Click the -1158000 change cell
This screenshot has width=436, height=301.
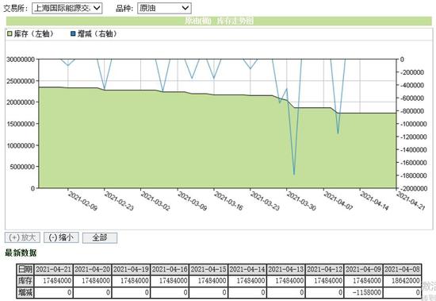coord(363,292)
